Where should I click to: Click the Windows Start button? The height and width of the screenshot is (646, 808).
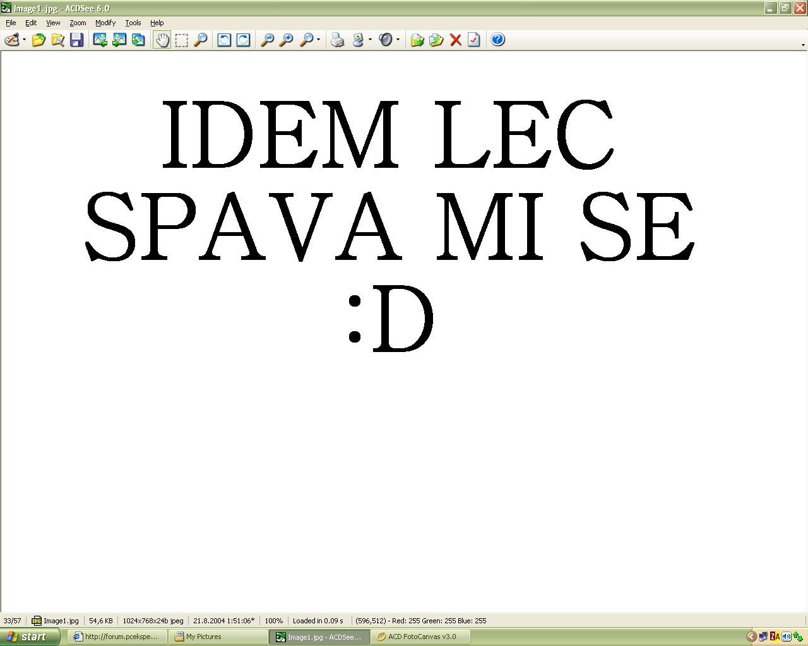coord(29,637)
